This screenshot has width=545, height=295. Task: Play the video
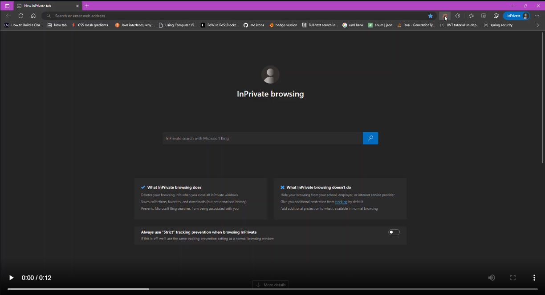coord(12,278)
